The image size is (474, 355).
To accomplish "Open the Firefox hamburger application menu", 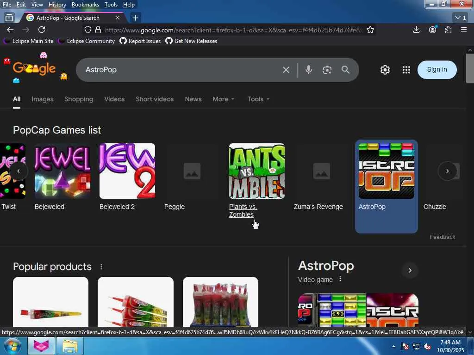I will (x=464, y=30).
